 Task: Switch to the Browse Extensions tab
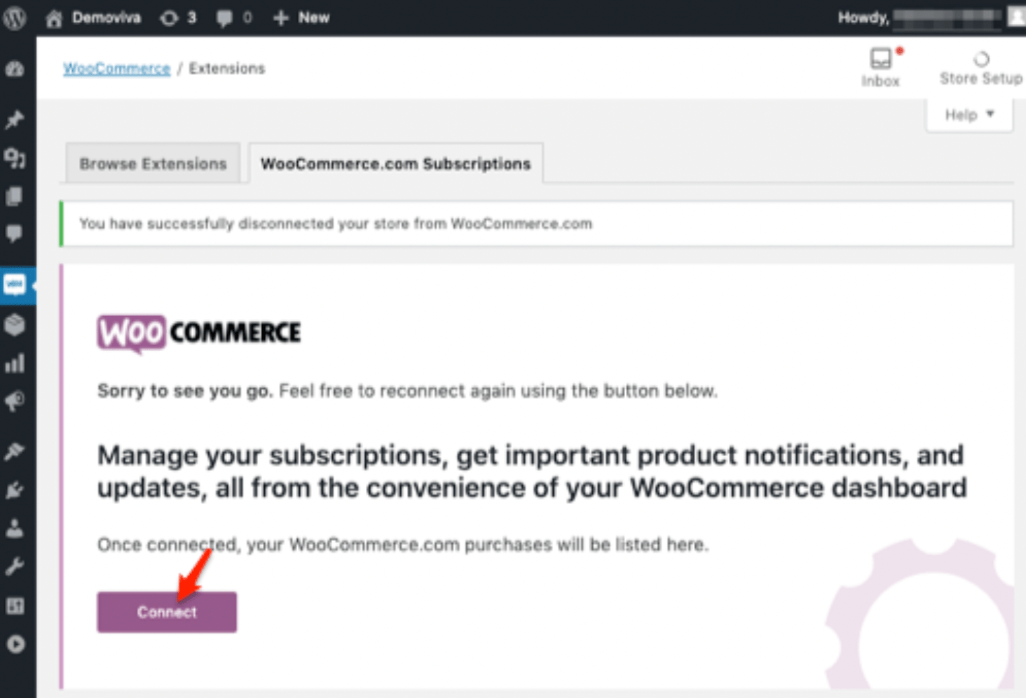click(153, 163)
